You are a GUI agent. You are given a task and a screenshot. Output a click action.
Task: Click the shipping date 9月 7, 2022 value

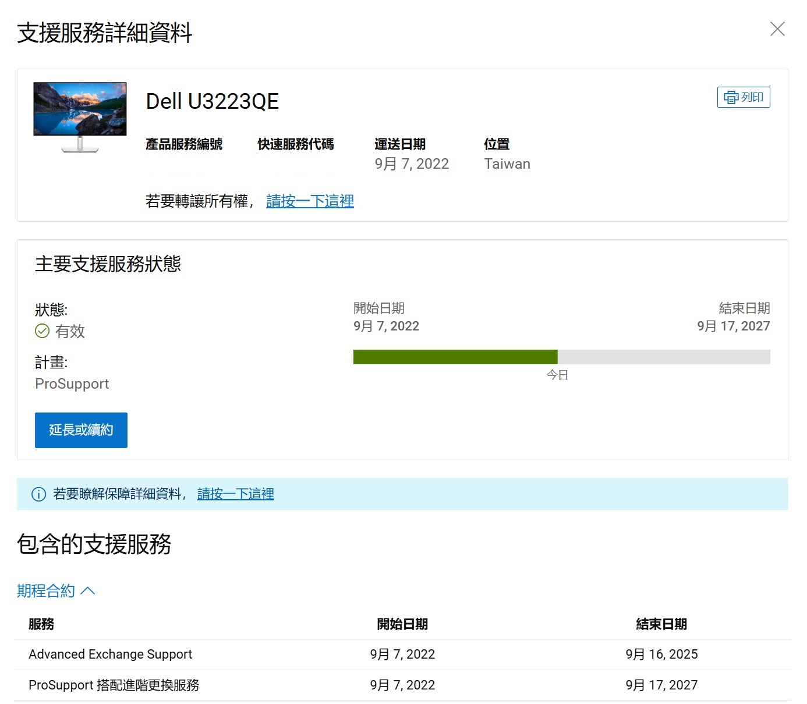click(412, 164)
